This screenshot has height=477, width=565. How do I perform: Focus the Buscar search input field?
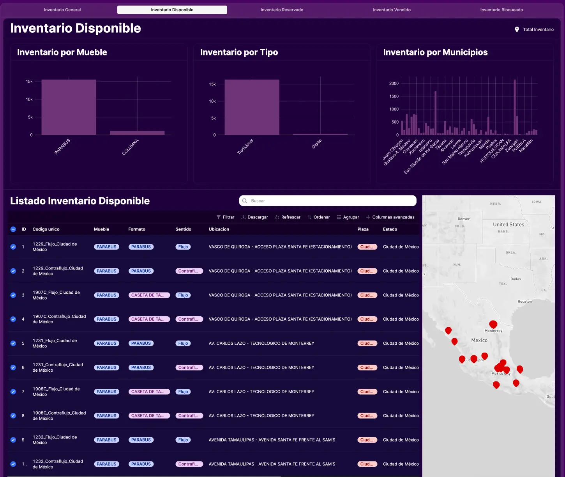(x=331, y=201)
